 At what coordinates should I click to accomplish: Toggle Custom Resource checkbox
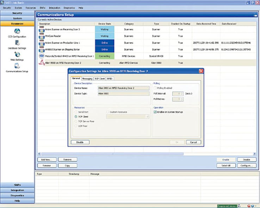point(107,112)
